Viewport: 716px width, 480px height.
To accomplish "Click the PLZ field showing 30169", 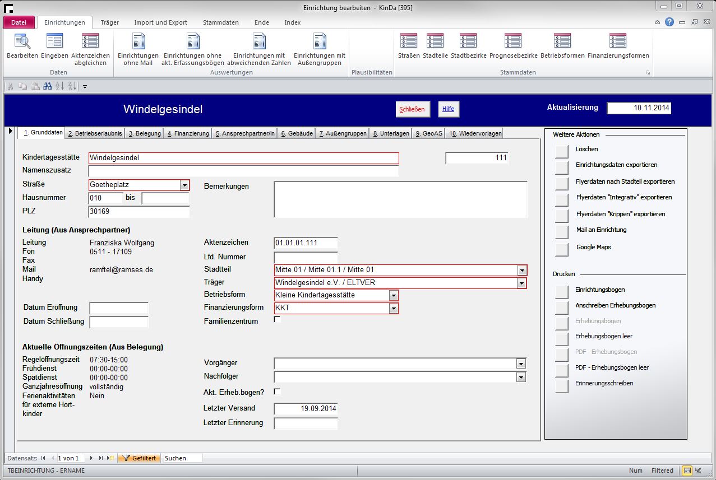I will 139,211.
